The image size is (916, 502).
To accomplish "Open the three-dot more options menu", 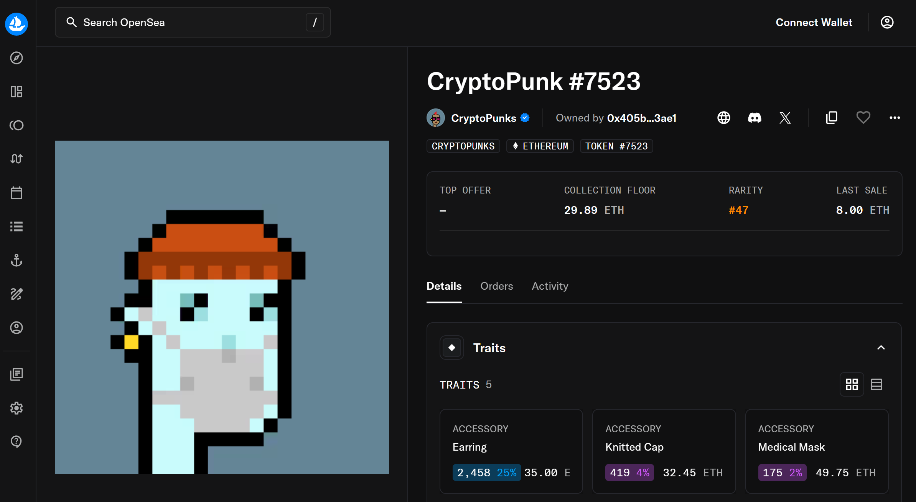I will click(x=895, y=118).
